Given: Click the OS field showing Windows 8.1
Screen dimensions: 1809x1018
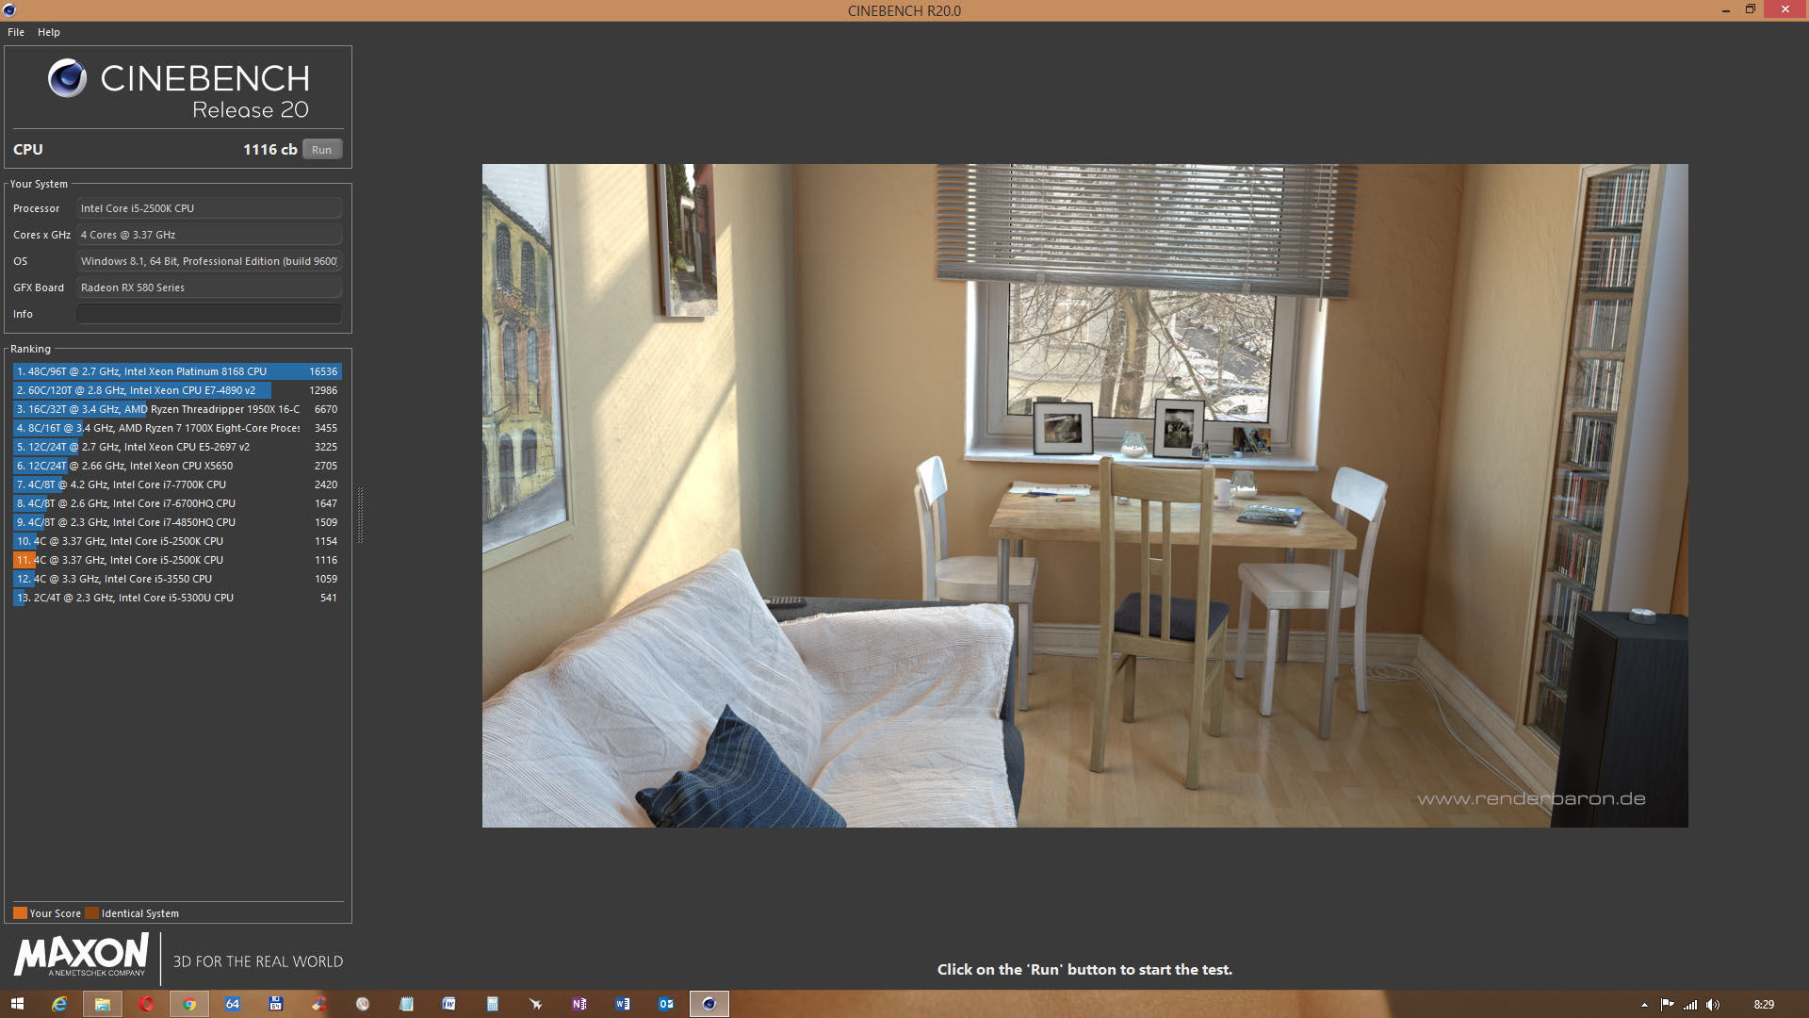Looking at the screenshot, I should pyautogui.click(x=209, y=261).
